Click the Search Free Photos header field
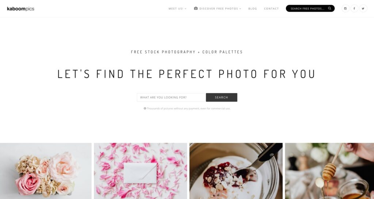374x199 pixels. click(310, 8)
